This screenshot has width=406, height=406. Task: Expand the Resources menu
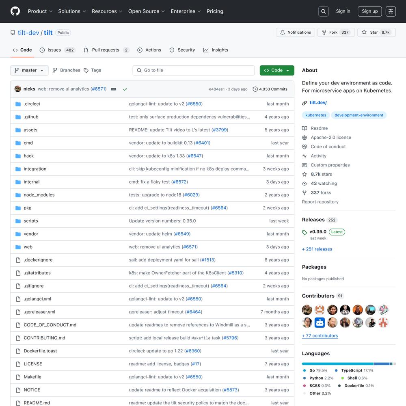click(107, 11)
